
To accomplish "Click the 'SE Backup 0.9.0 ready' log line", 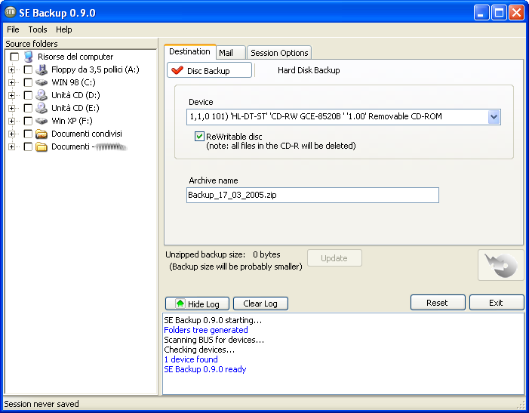I will [205, 369].
